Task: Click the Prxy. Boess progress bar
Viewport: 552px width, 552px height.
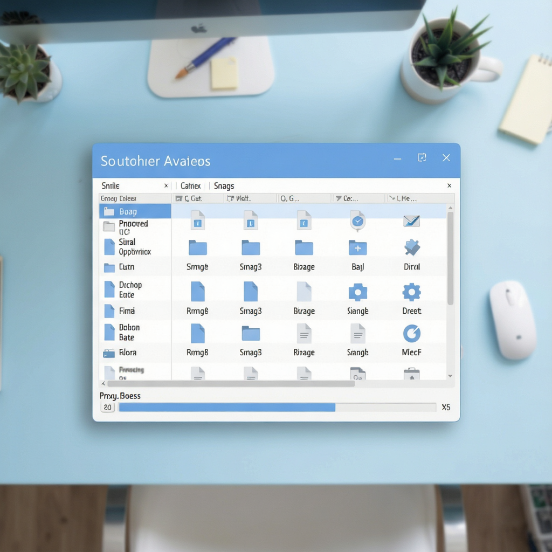Action: (277, 408)
